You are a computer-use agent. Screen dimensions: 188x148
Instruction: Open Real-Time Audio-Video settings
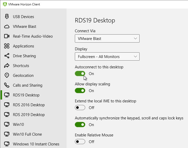coord(33,36)
